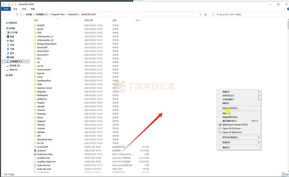289x177 pixels.
Task: Select the acad-etw.bat file icon
Action: pos(35,165)
